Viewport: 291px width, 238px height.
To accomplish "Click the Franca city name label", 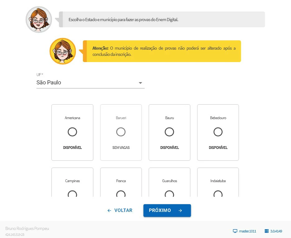I will coord(121,181).
